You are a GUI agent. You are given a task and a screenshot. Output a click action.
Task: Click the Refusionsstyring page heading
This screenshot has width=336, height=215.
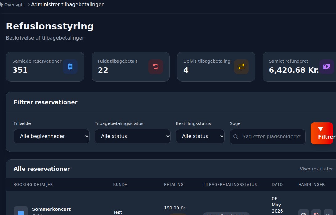[50, 26]
